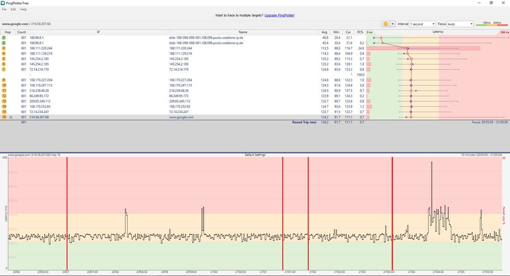The height and width of the screenshot is (276, 510).
Task: Open the Focus 'Auto' dropdown
Action: pos(460,24)
